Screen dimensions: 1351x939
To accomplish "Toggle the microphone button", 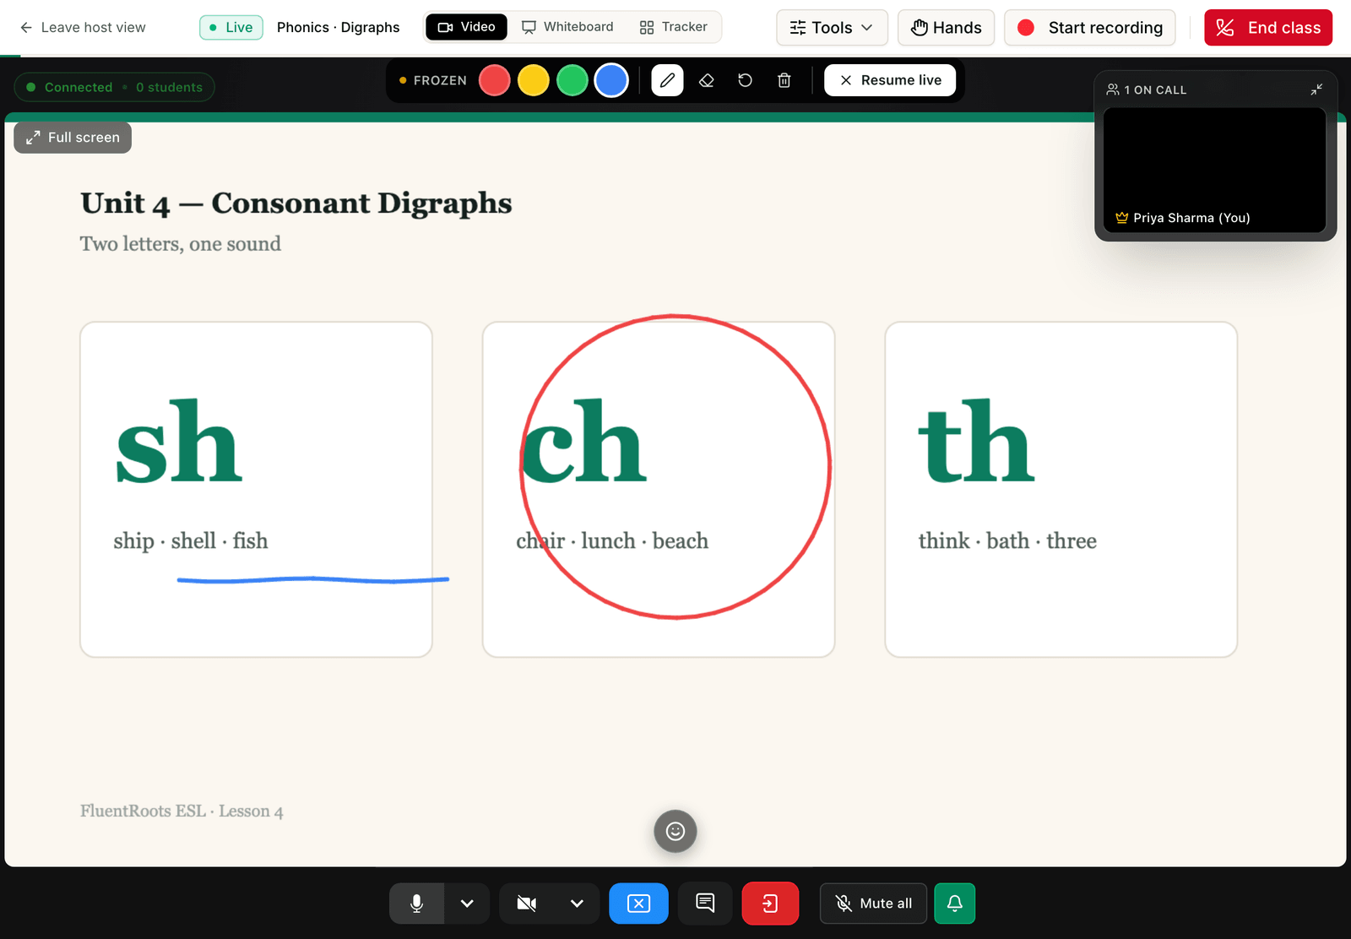I will coord(416,904).
